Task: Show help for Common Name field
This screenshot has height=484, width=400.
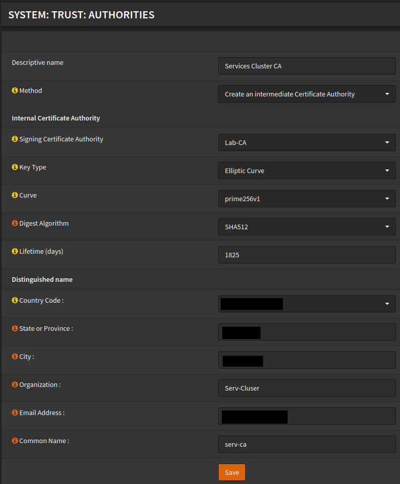Action: [x=15, y=441]
